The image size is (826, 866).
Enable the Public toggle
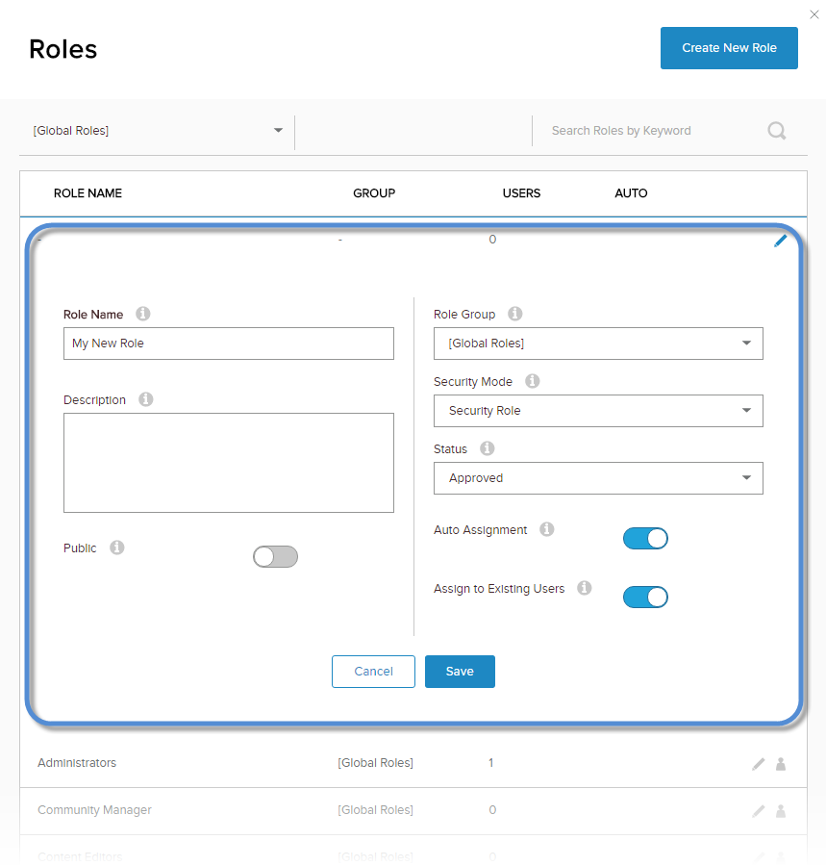pos(275,556)
